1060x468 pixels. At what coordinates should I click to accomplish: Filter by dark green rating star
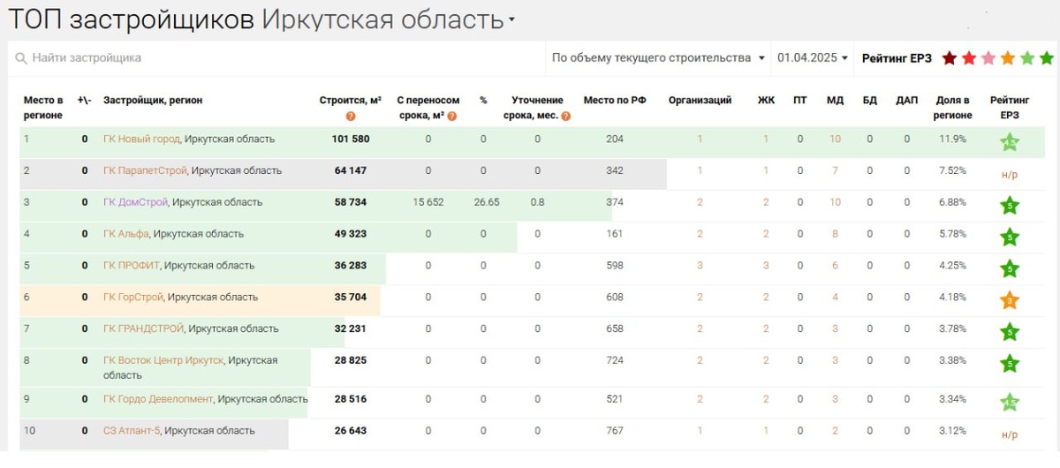click(x=1047, y=58)
